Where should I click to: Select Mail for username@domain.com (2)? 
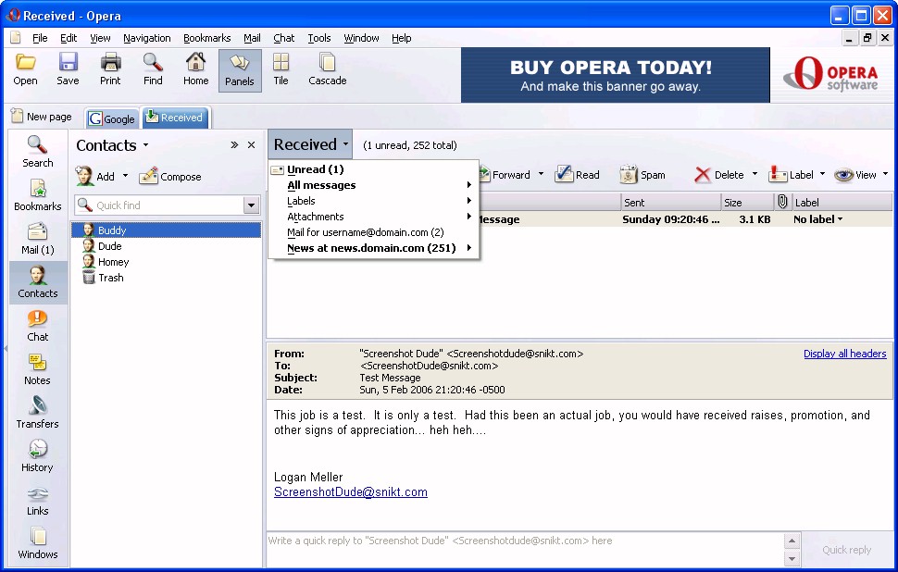coord(374,232)
